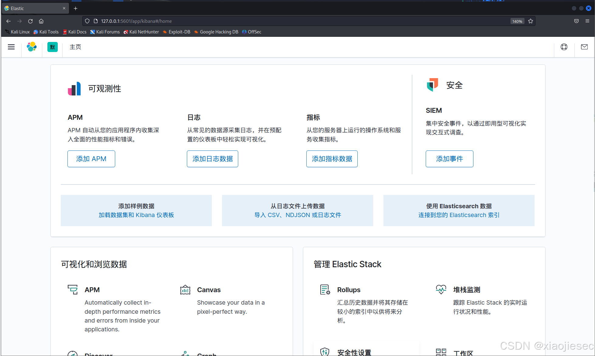Open Kali Tools bookmark
This screenshot has width=595, height=356.
(x=46, y=32)
